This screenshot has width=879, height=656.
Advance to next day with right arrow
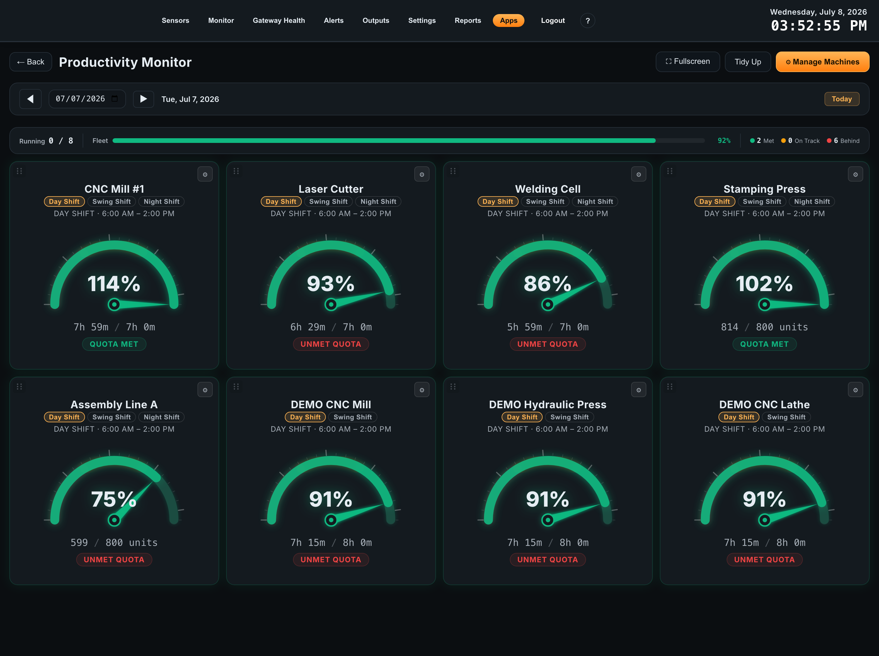coord(143,99)
